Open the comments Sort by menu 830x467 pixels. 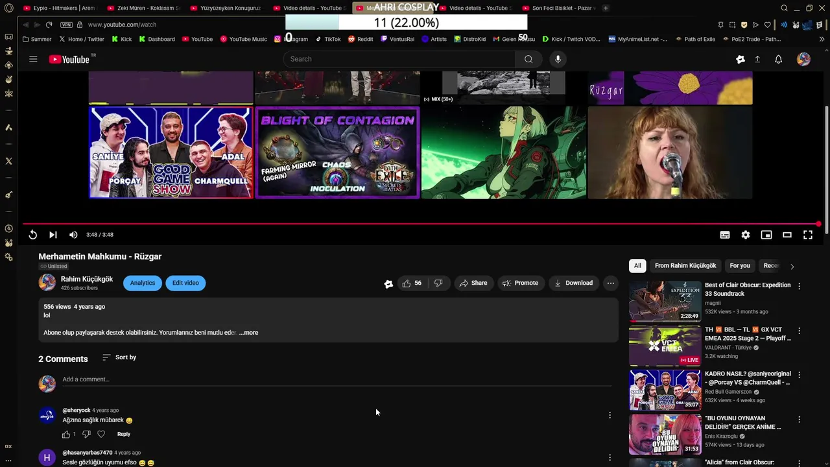tap(119, 357)
